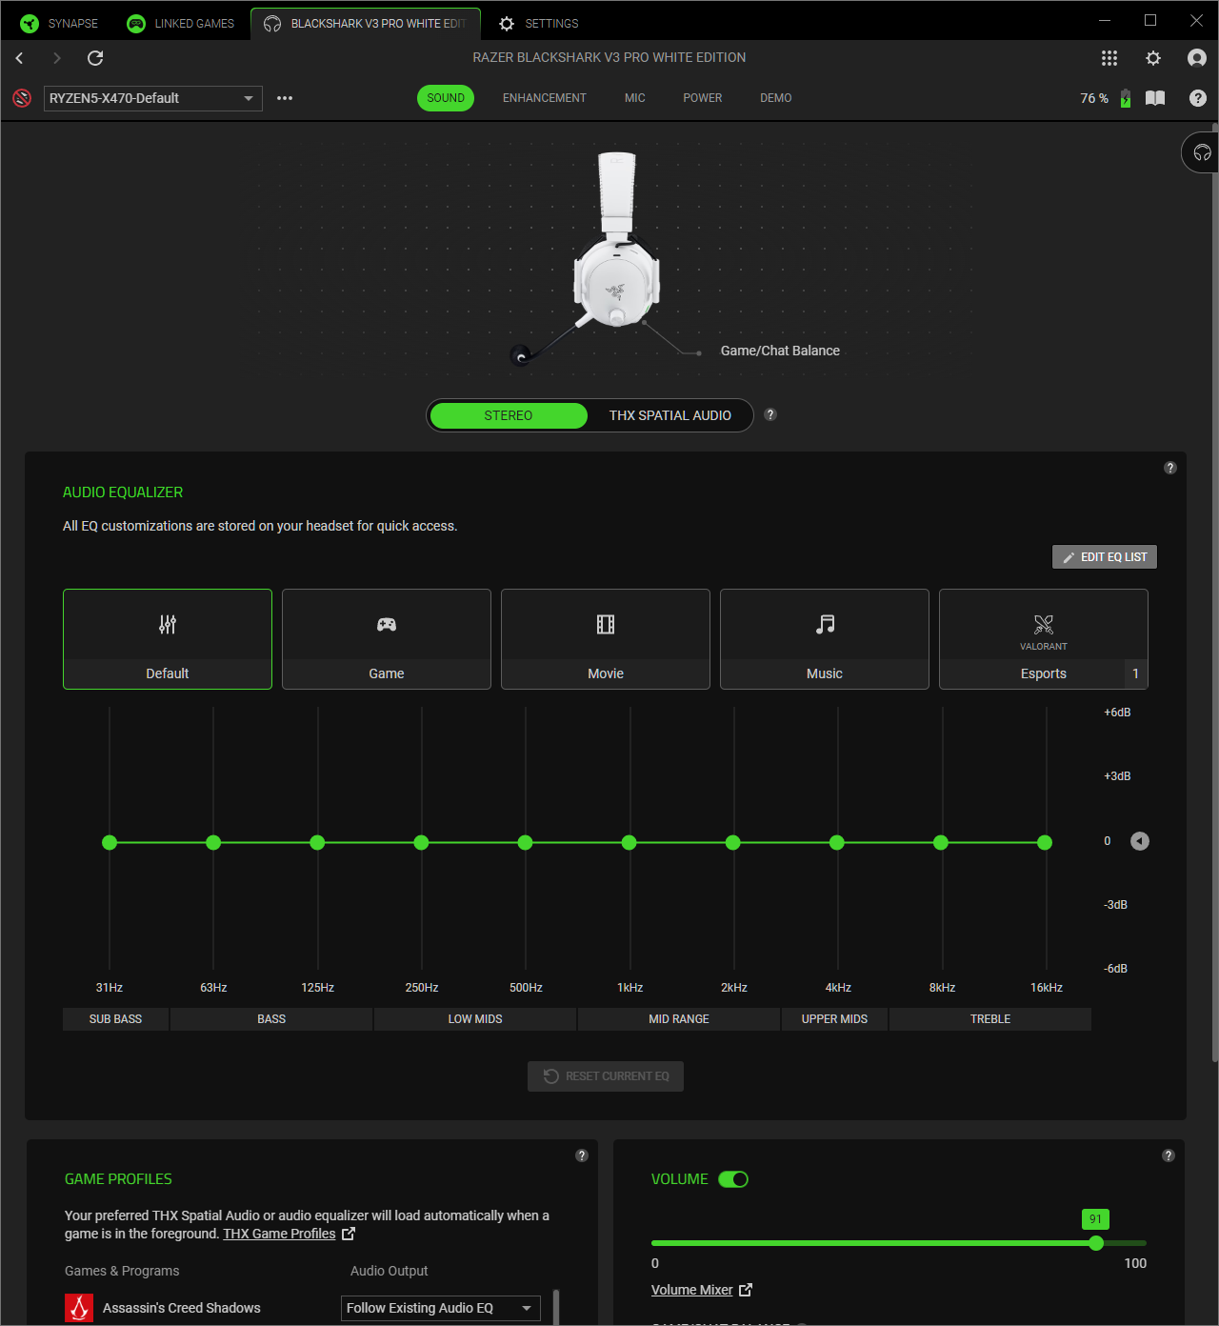
Task: Click the refresh icon in the navigation bar
Action: (x=95, y=58)
